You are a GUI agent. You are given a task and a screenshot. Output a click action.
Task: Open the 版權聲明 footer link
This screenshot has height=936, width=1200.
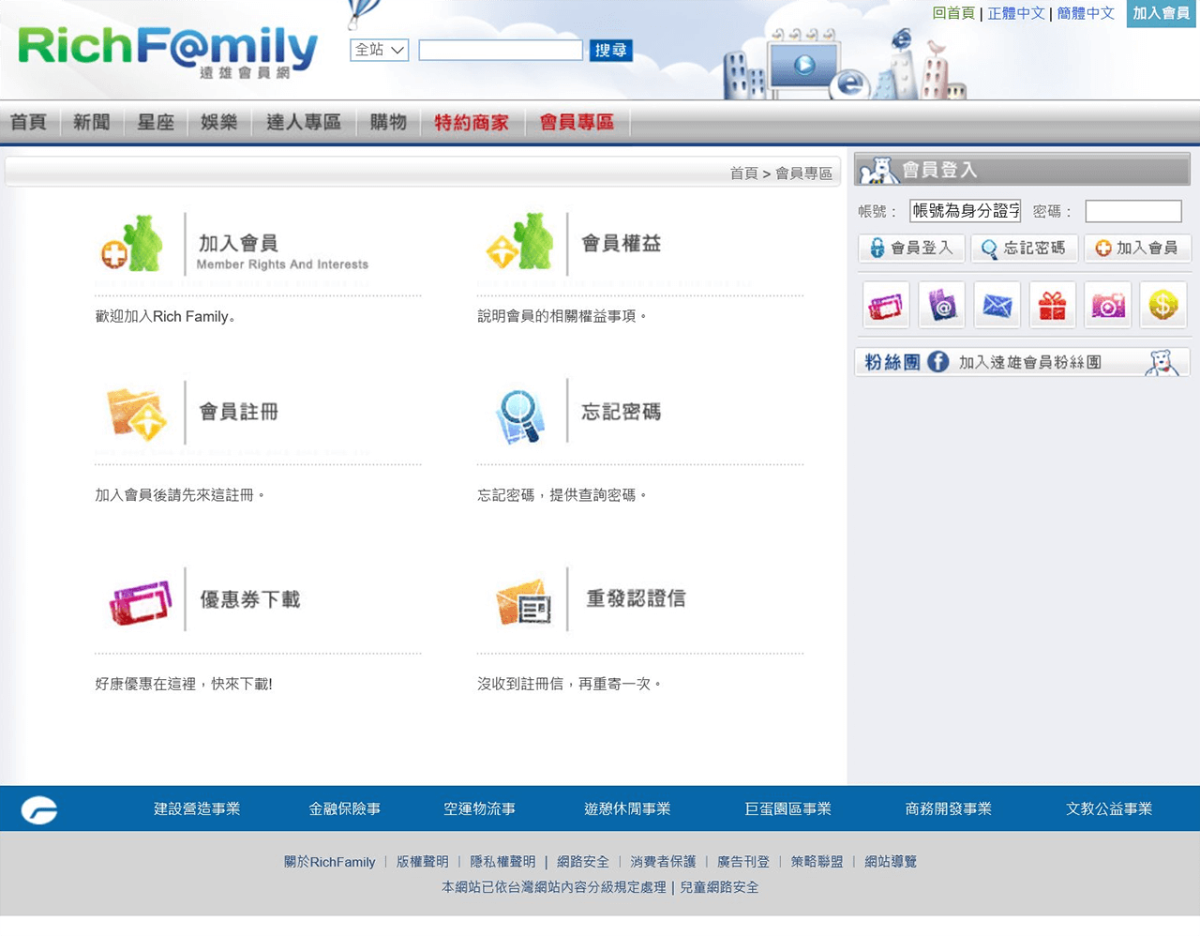422,862
